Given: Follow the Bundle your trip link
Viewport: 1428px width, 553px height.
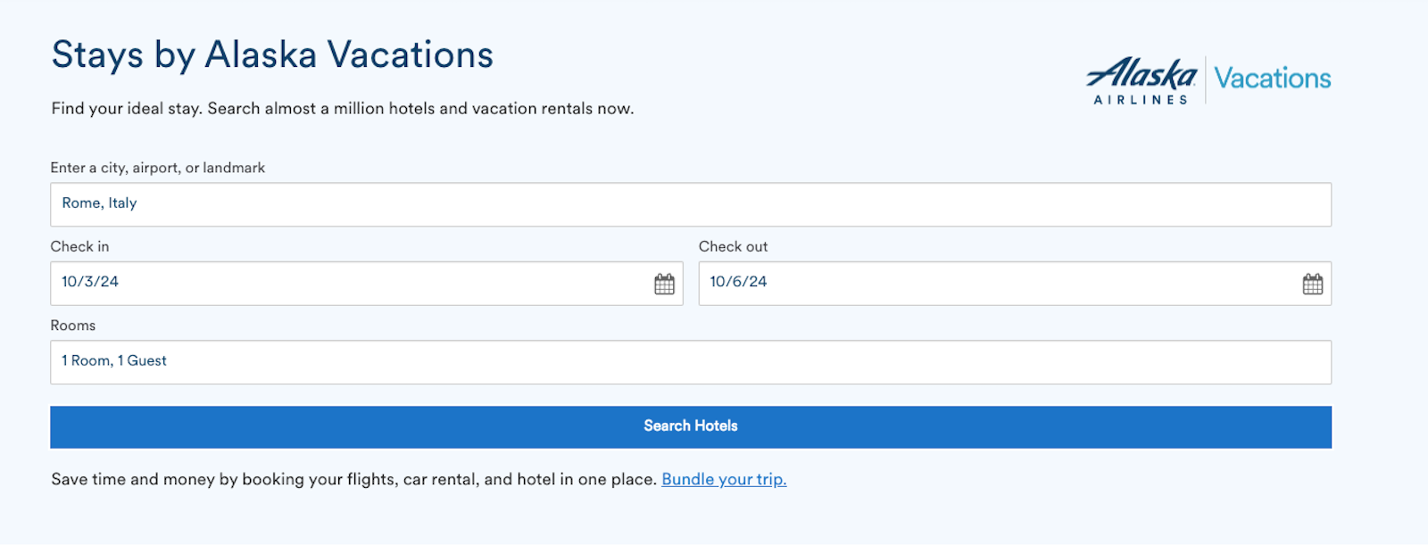Looking at the screenshot, I should [x=724, y=479].
